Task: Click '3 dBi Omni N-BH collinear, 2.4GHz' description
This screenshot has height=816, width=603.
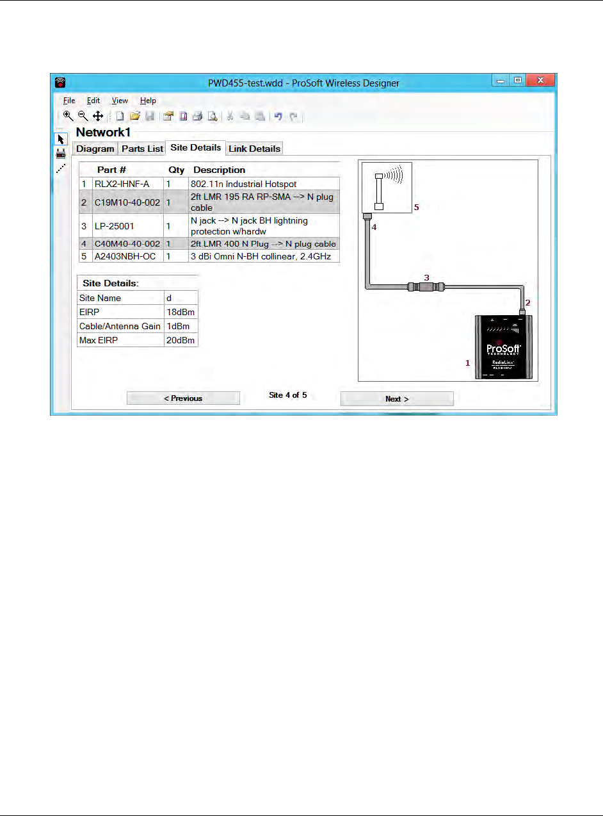Action: 264,256
